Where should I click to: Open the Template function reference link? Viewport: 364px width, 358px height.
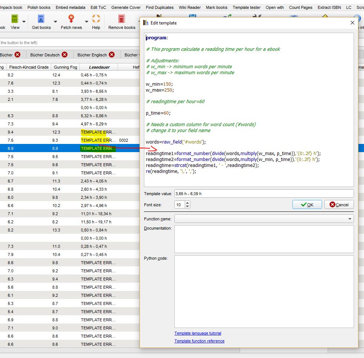point(199,341)
